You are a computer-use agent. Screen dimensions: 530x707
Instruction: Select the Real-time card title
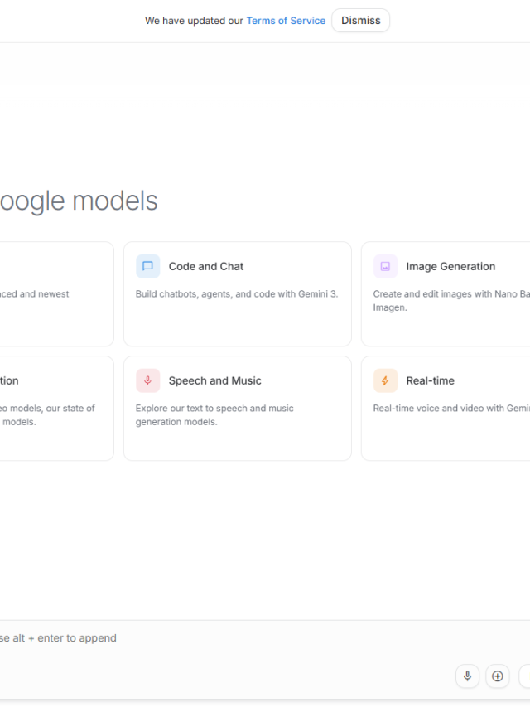[430, 381]
